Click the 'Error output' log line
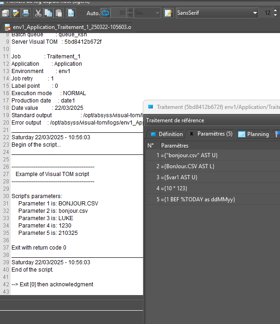 (x=77, y=123)
